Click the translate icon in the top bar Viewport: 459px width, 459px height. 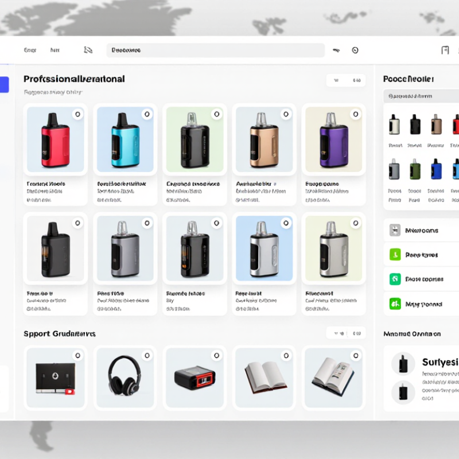point(88,50)
